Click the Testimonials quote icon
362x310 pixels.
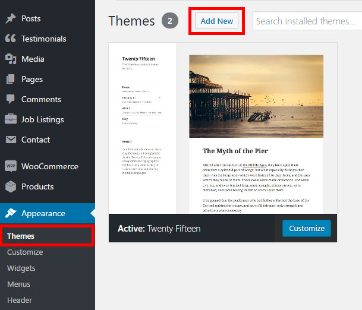[11, 39]
